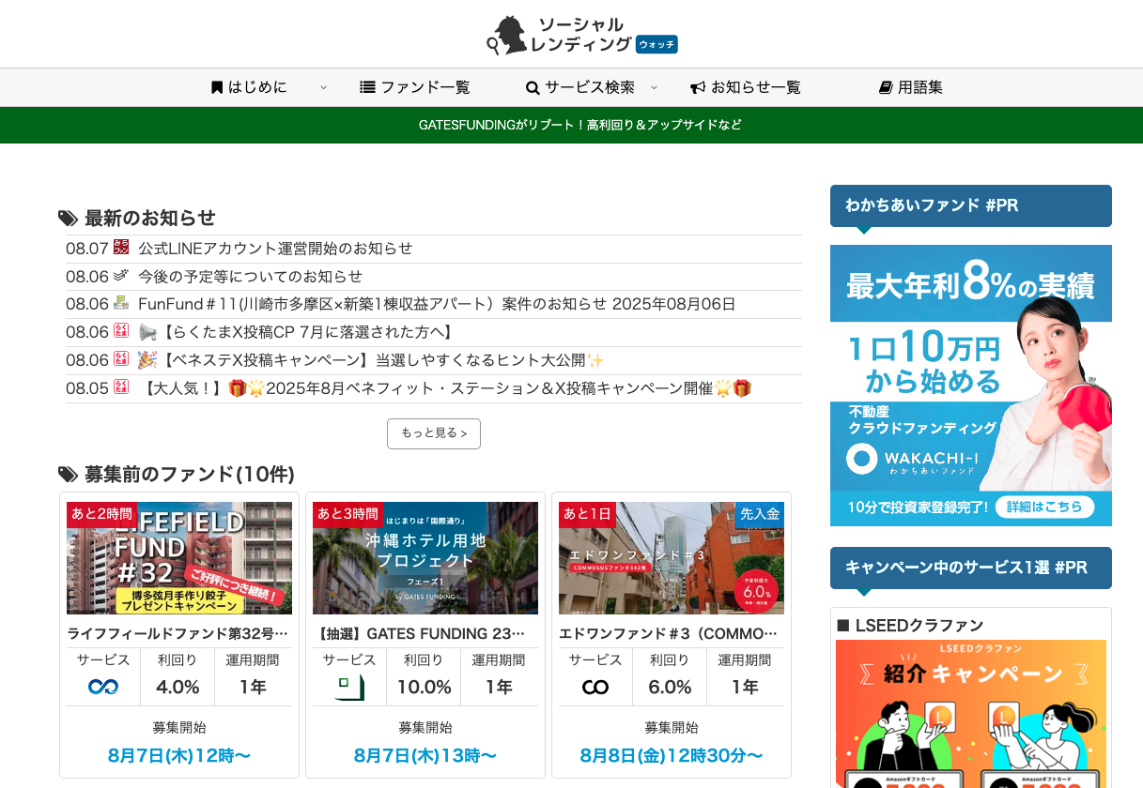The width and height of the screenshot is (1143, 788).
Task: Click the green GATESFUNDINGがリブート banner link
Action: pyautogui.click(x=580, y=125)
